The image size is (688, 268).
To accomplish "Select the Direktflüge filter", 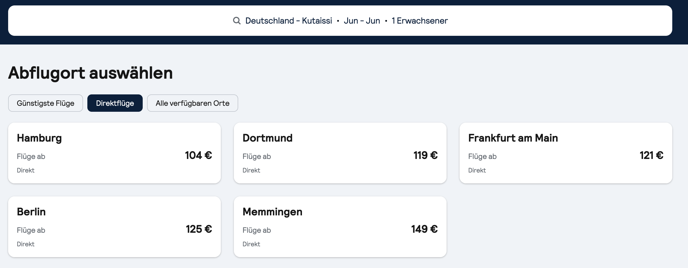I will (115, 103).
